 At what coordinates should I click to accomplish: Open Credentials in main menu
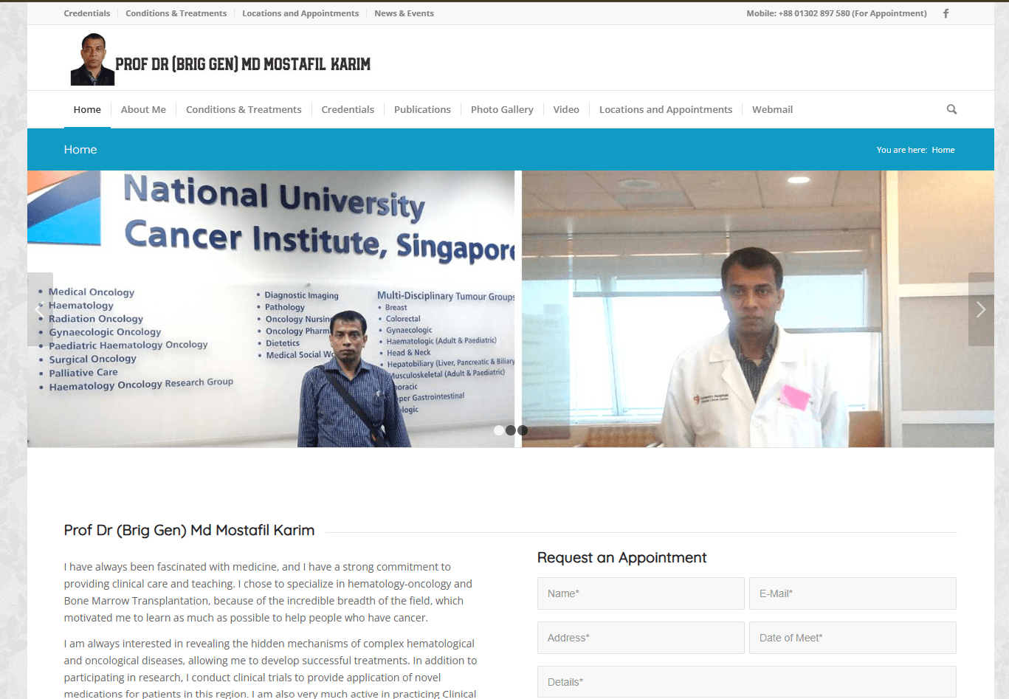(x=348, y=109)
